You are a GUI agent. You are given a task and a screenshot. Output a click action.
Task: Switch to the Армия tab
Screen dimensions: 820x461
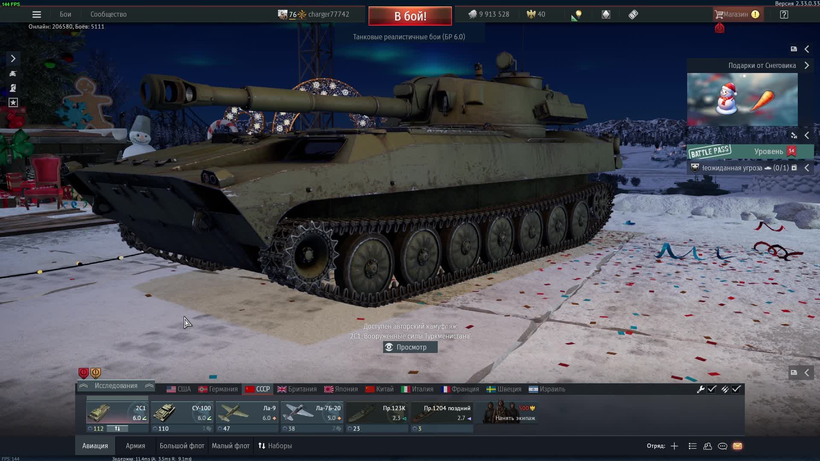[135, 446]
